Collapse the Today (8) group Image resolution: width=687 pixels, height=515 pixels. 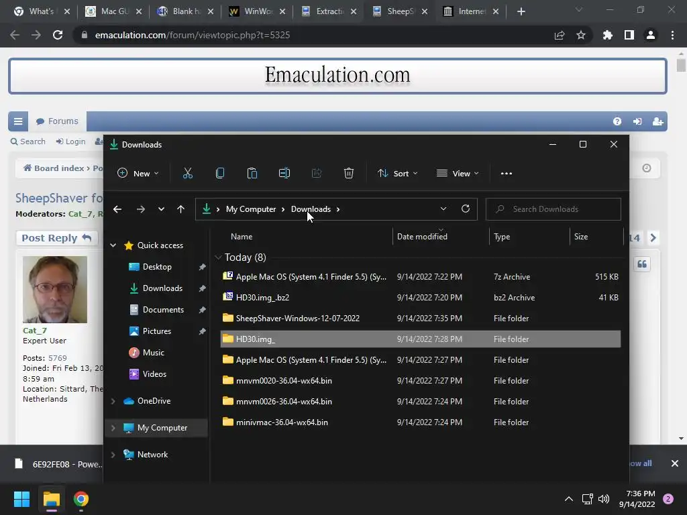[x=218, y=257]
